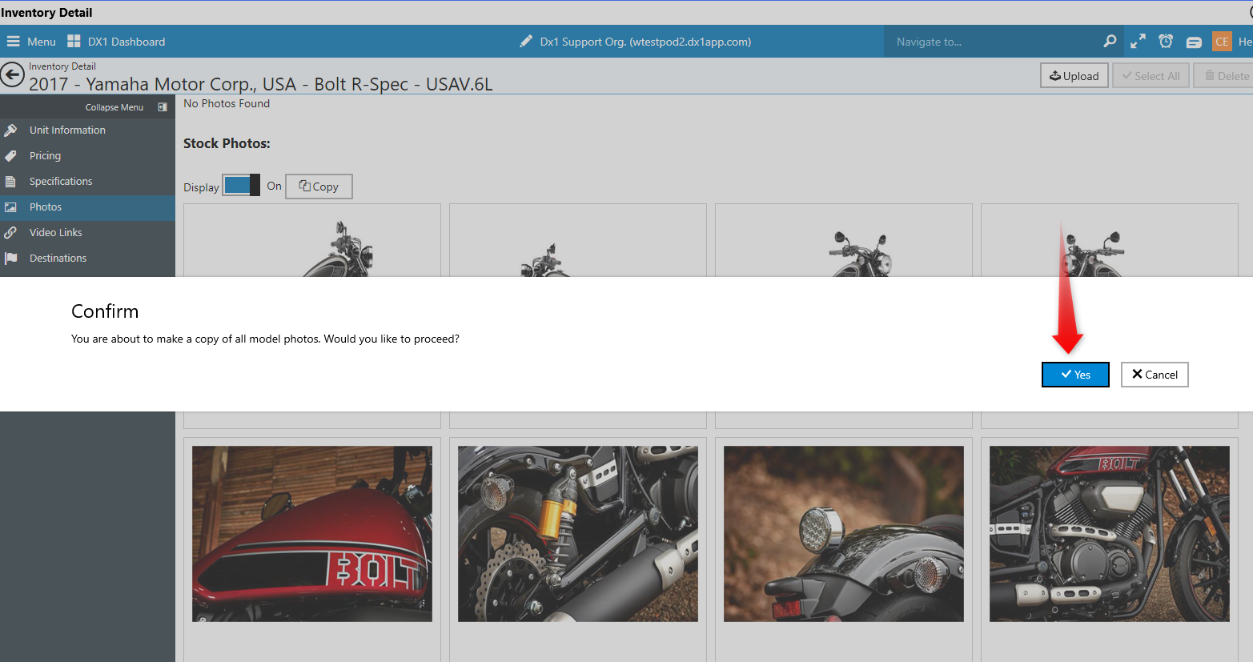Select the red Bolt fuel tank photo
Viewport: 1253px width, 662px height.
[x=312, y=534]
